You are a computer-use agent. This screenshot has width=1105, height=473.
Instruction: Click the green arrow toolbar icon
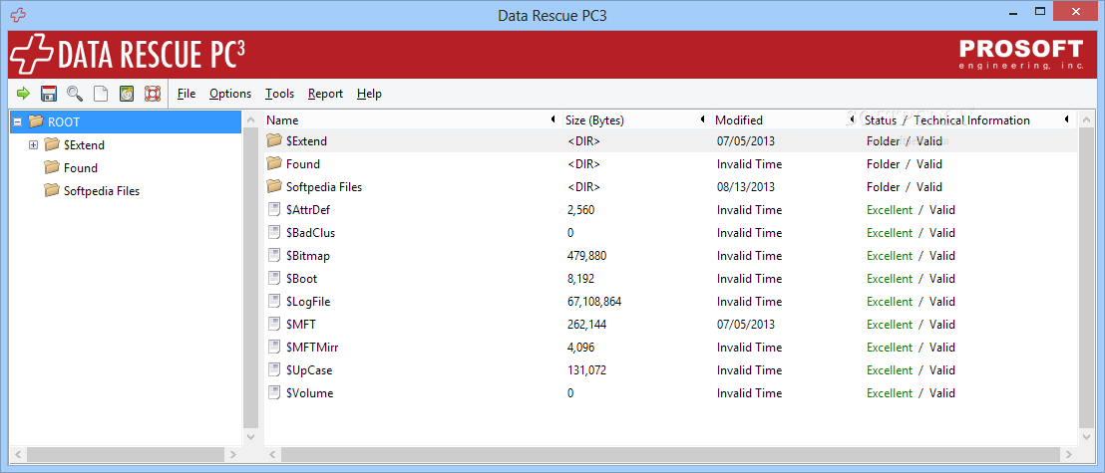point(23,93)
